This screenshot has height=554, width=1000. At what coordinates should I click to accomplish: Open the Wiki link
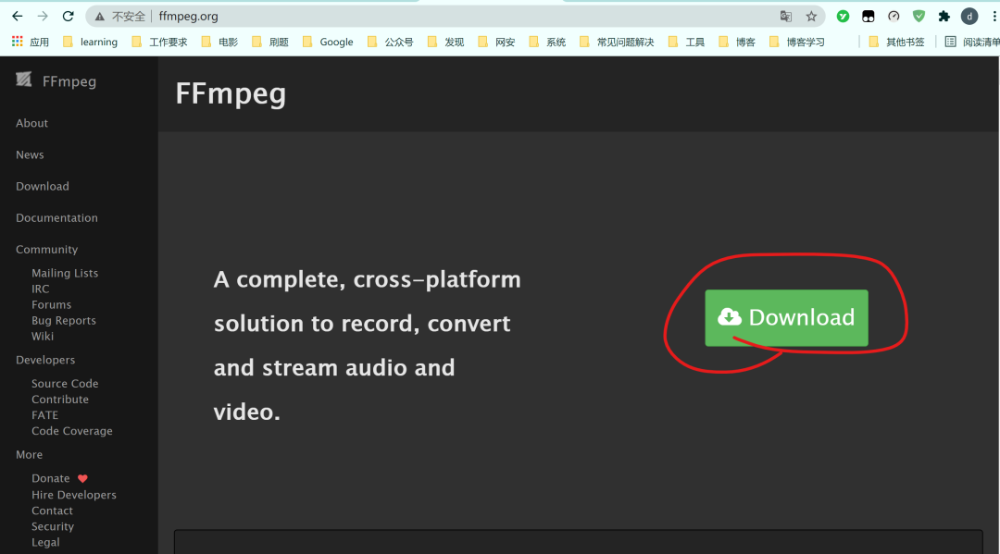(43, 337)
